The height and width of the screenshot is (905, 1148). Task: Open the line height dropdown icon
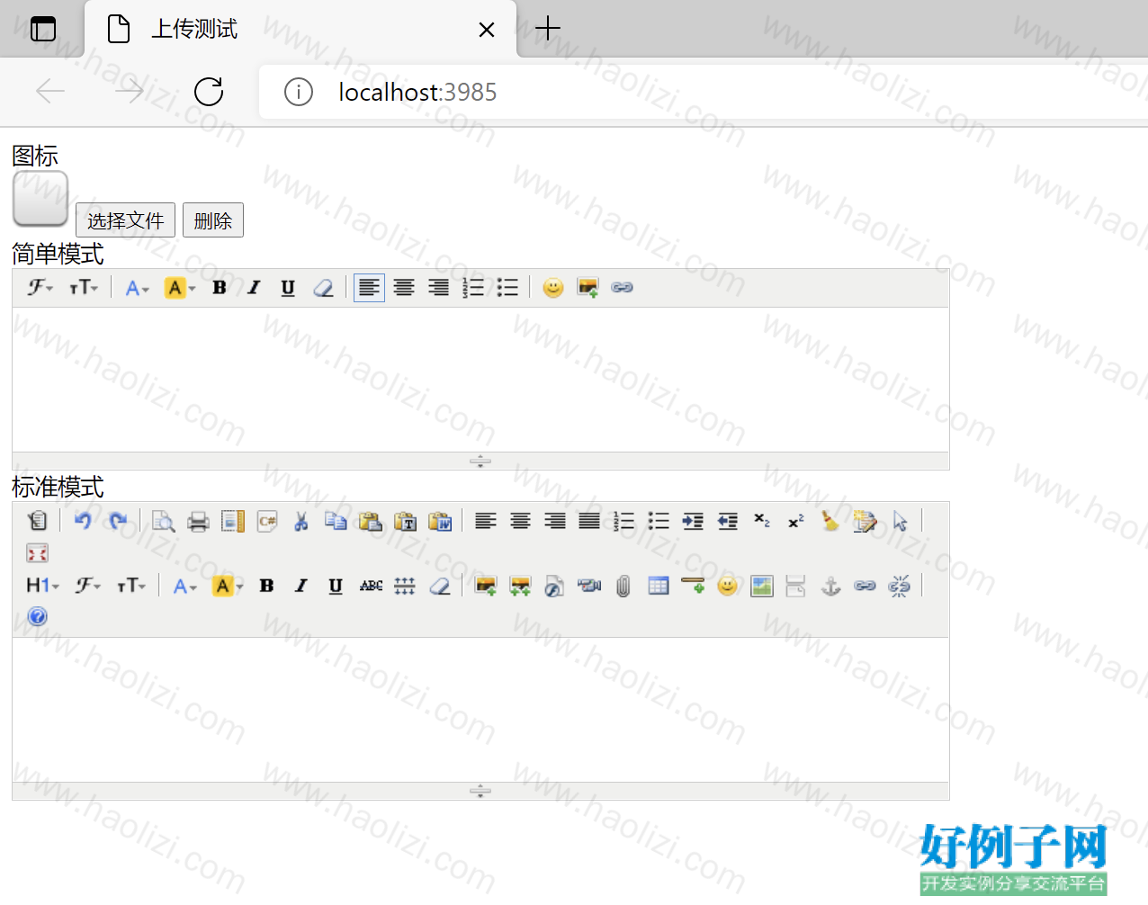tap(405, 586)
